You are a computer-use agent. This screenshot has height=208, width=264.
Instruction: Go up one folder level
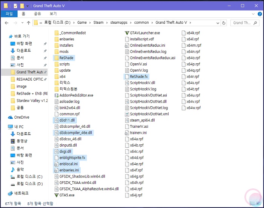29,23
